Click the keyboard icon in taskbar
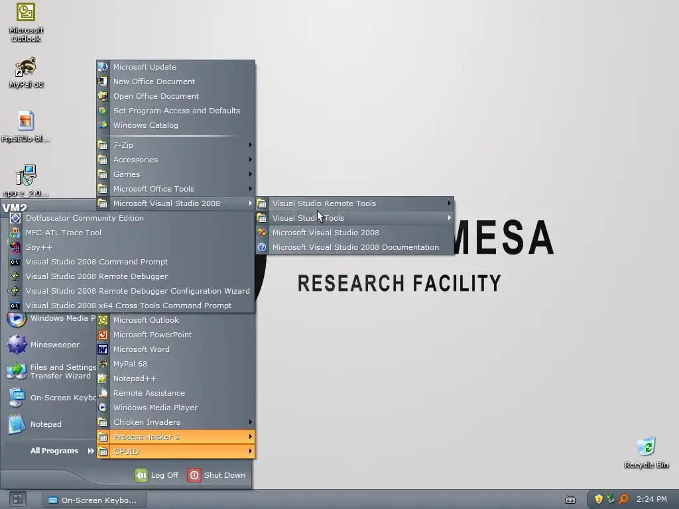 click(570, 500)
